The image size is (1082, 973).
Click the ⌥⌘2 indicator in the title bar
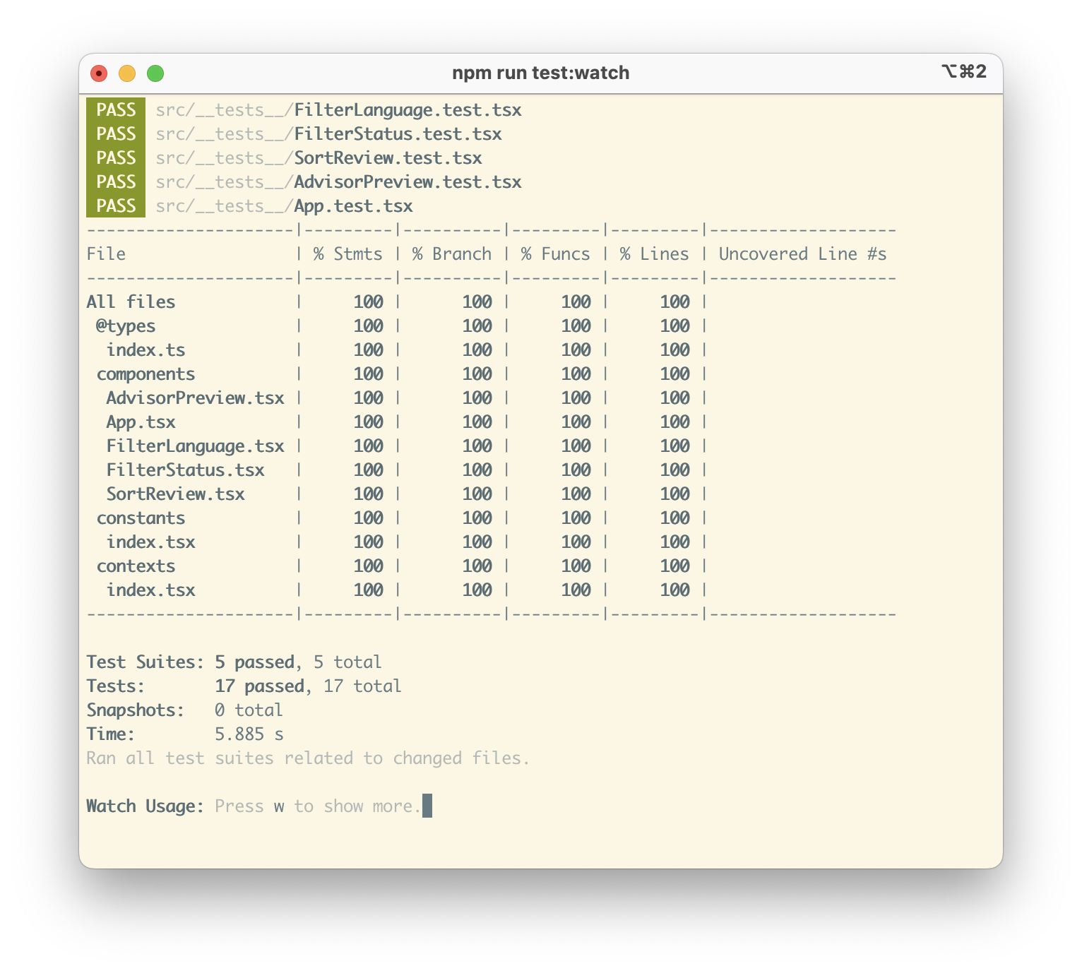pos(963,72)
